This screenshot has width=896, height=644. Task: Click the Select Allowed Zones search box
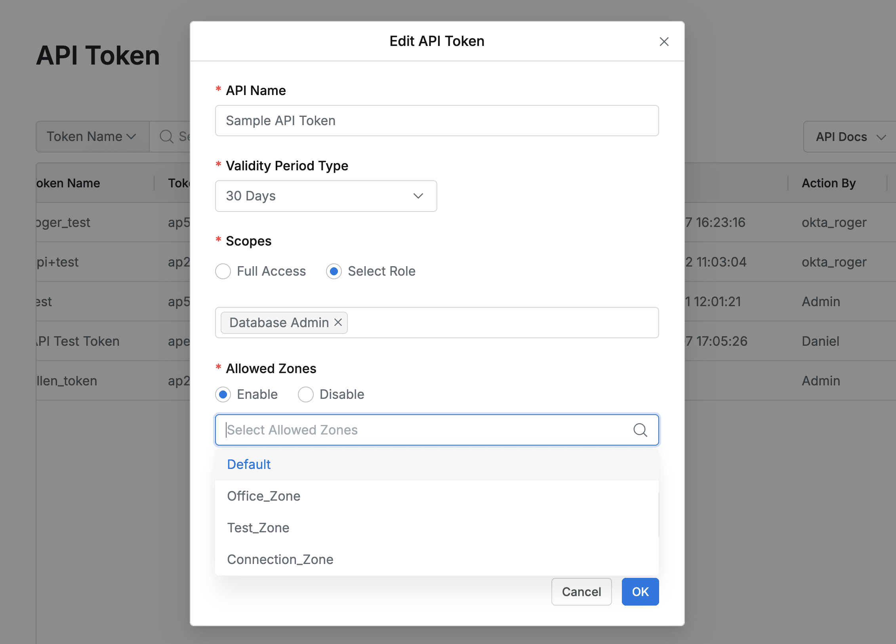click(396, 430)
